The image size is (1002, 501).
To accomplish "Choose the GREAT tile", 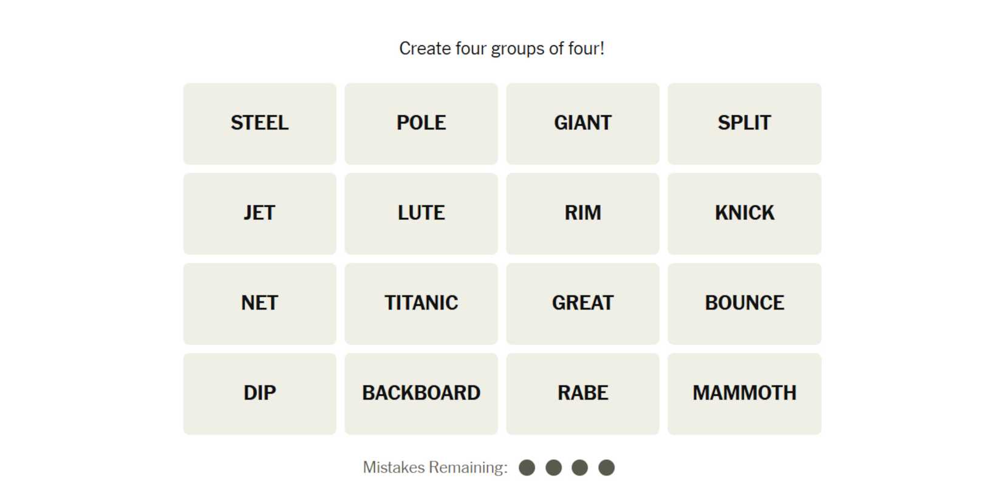I will pyautogui.click(x=582, y=303).
